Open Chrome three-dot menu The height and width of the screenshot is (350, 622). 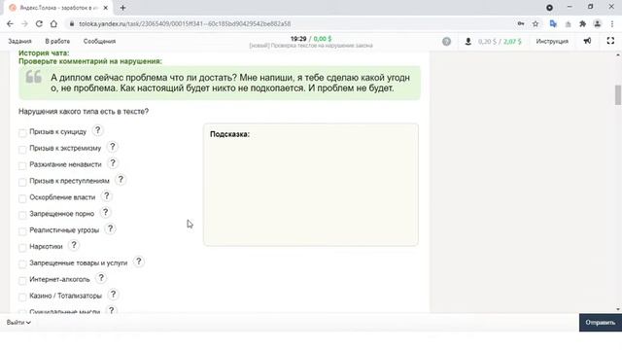(x=612, y=23)
